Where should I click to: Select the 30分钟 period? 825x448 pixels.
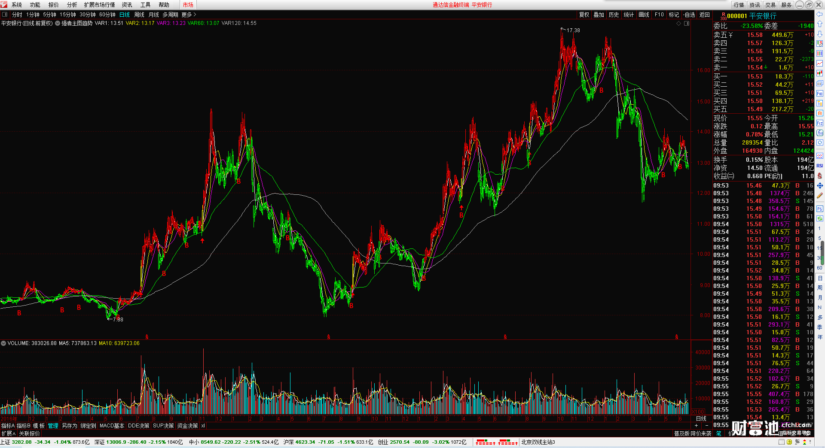coord(88,15)
